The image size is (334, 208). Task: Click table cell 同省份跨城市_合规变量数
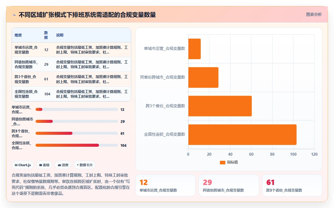coord(26,64)
